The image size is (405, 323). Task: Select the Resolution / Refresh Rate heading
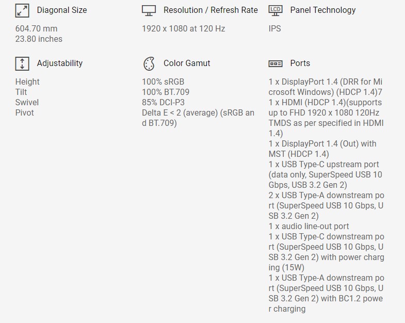[210, 10]
